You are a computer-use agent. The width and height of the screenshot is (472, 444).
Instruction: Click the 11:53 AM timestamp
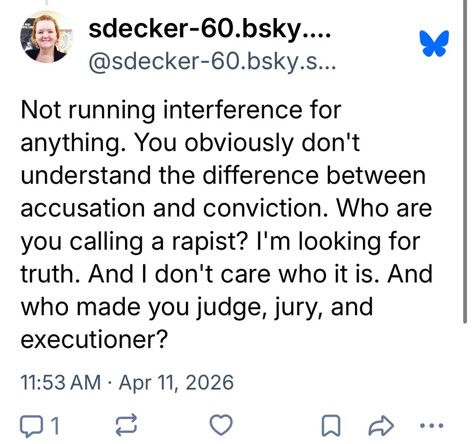tap(60, 382)
